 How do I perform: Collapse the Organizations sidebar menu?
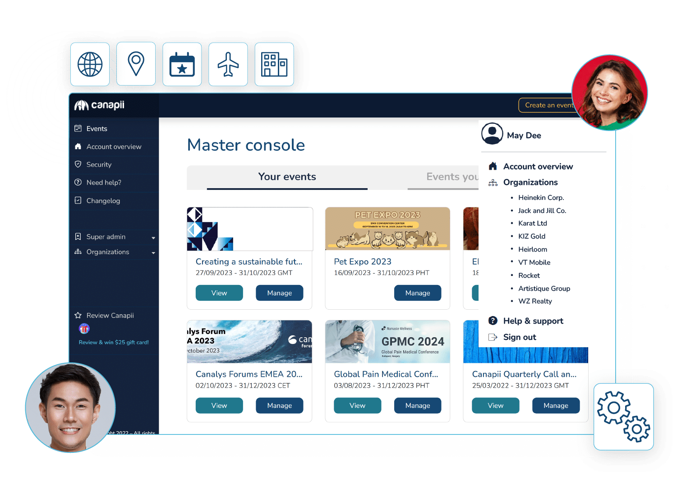click(x=153, y=252)
